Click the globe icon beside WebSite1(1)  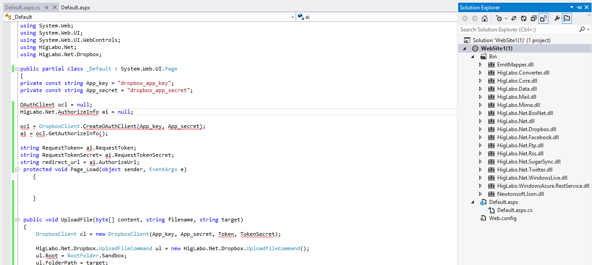(475, 49)
